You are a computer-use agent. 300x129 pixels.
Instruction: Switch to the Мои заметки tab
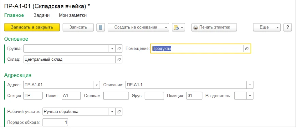click(x=73, y=15)
